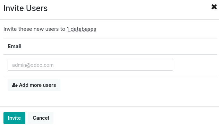Click the Cancel button in the footer
This screenshot has width=219, height=127.
[x=41, y=118]
